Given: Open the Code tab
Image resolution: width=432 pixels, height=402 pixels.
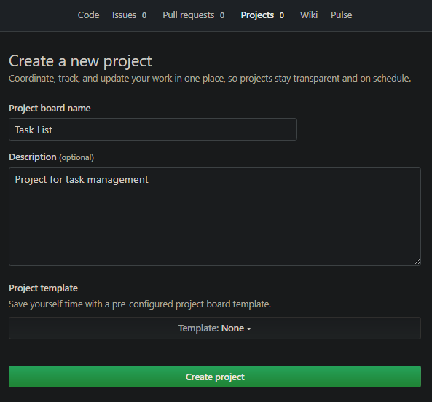Looking at the screenshot, I should (x=88, y=15).
